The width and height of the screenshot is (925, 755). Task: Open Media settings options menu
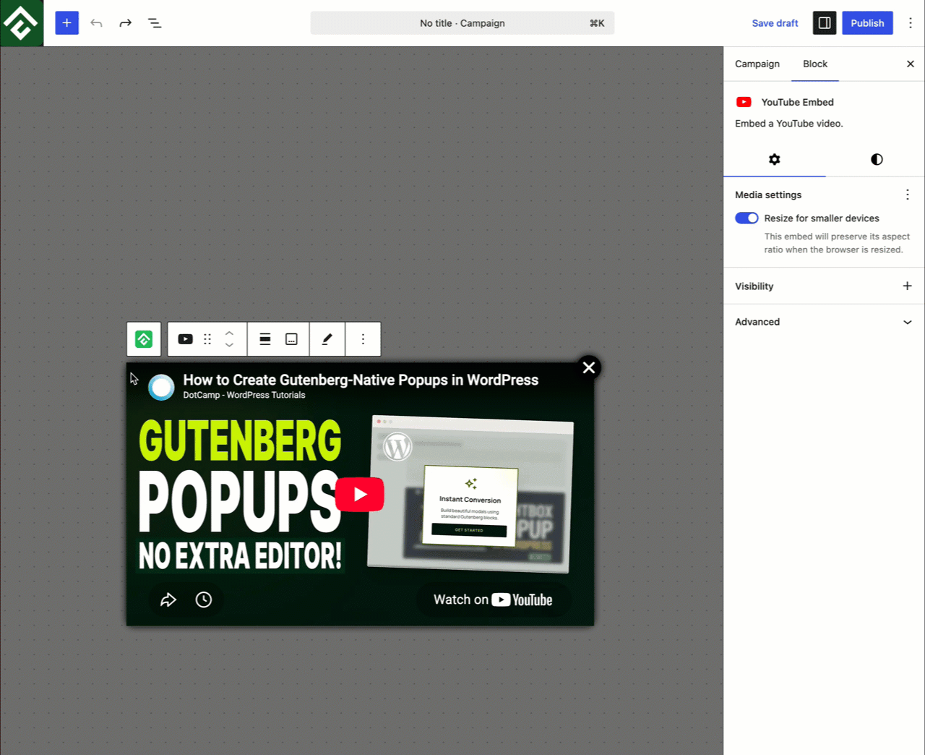click(x=908, y=195)
